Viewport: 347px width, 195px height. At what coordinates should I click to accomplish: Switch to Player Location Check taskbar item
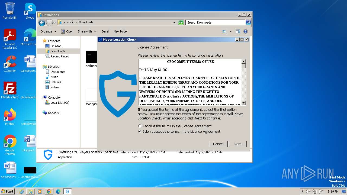click(68, 191)
